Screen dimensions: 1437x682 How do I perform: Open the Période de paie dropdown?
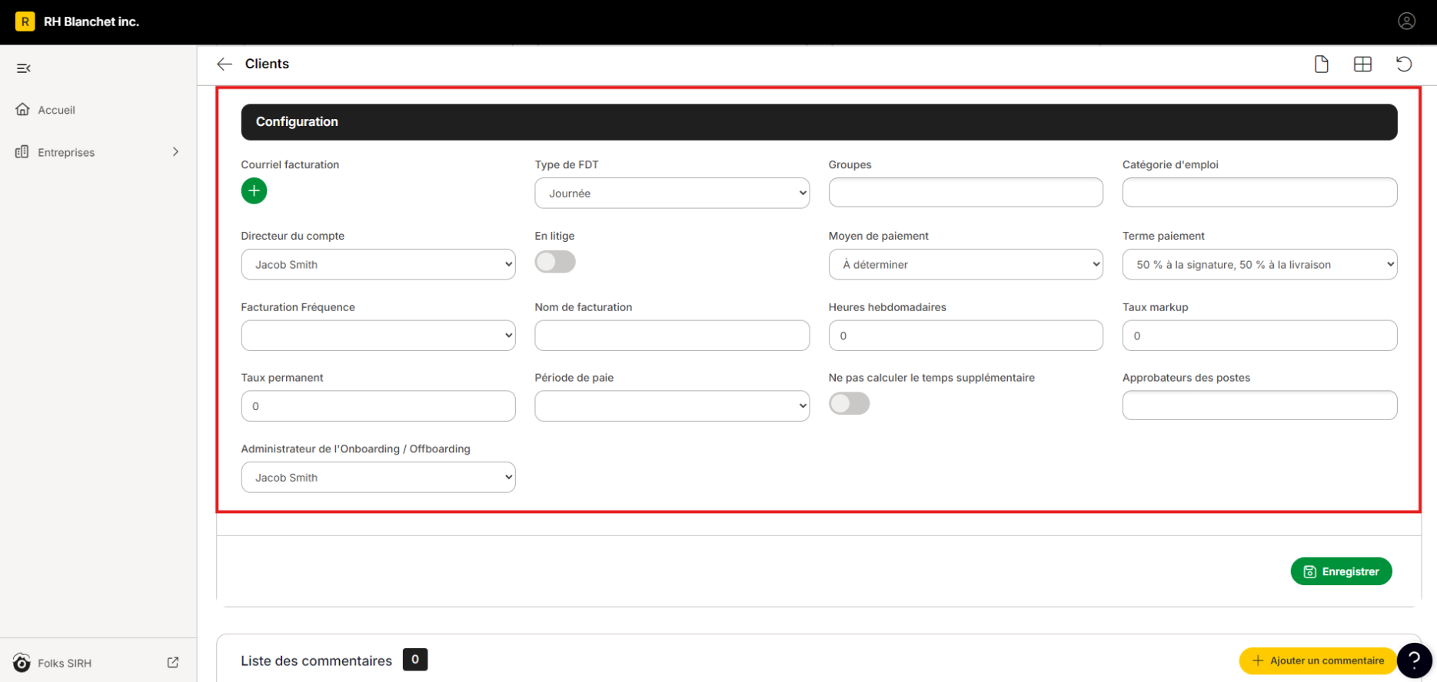(x=672, y=406)
